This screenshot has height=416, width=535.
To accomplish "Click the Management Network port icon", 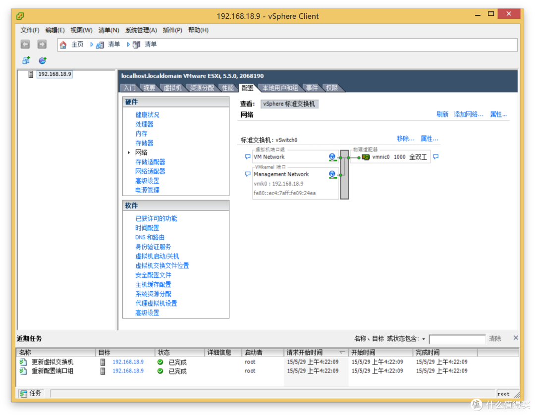I will [x=332, y=174].
